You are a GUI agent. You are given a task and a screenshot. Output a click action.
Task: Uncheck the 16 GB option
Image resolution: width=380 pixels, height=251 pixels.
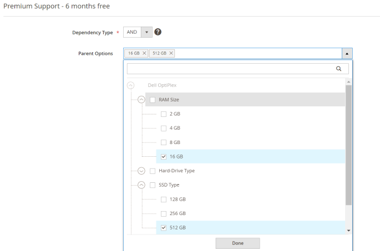(x=164, y=157)
